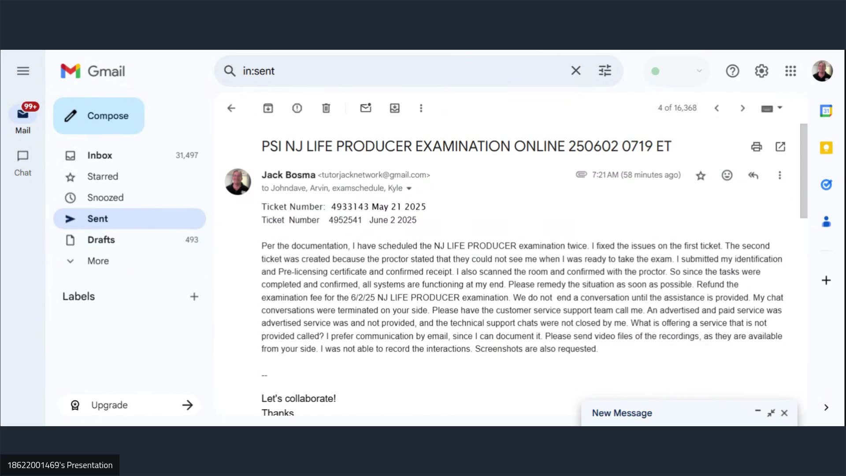Toggle the main navigation hamburger menu

23,71
